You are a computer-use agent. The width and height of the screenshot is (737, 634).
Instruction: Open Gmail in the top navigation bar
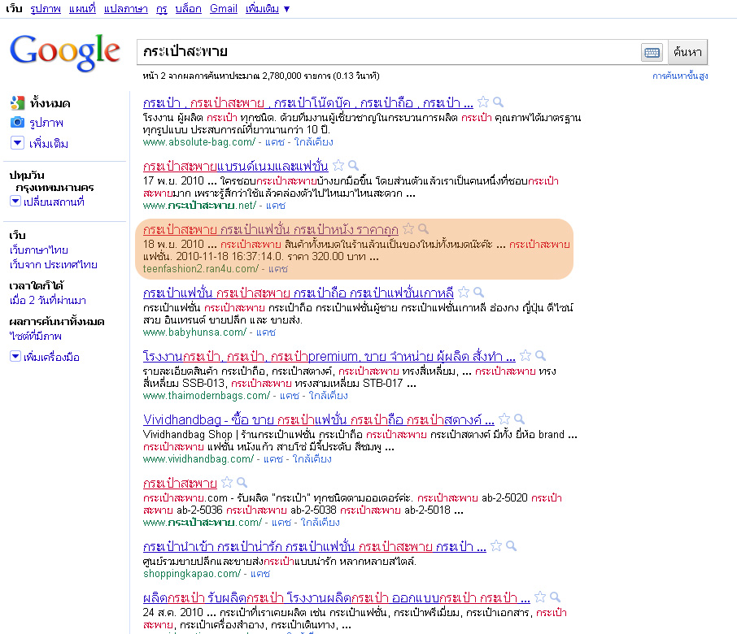pyautogui.click(x=223, y=8)
